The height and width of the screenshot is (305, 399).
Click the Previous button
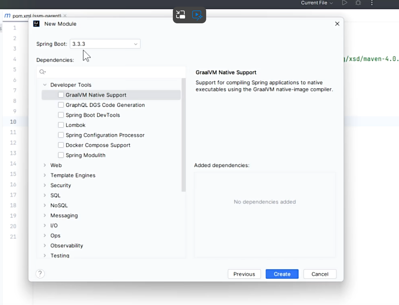click(x=244, y=274)
